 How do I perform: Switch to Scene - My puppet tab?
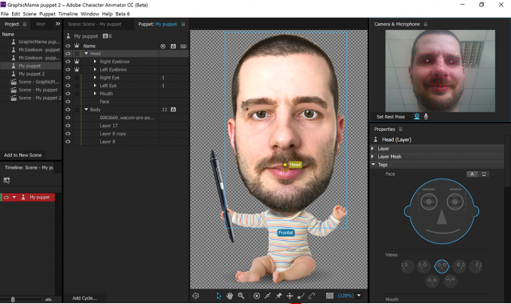click(94, 24)
